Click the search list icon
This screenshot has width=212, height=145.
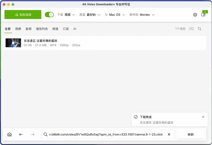point(191,29)
